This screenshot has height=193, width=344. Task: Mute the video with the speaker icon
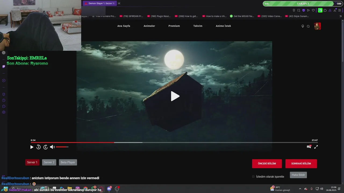tap(52, 147)
